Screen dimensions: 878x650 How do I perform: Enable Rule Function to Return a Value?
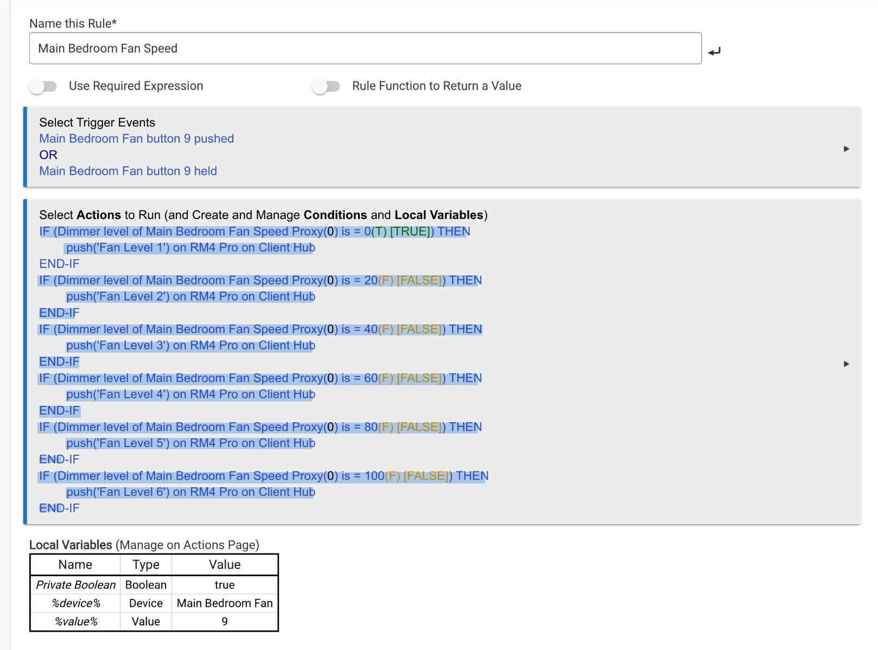point(326,86)
